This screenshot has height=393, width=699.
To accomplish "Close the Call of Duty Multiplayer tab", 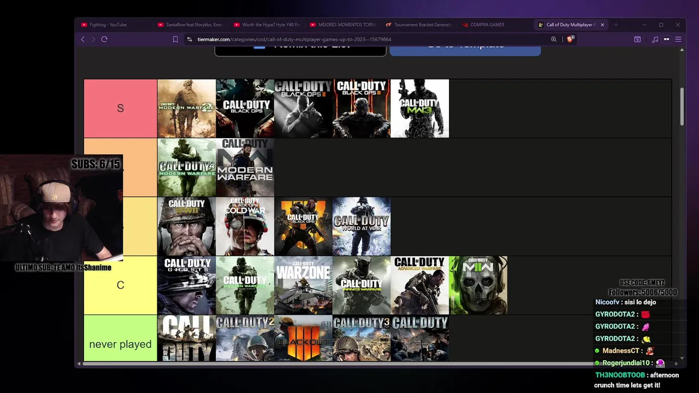I will pos(602,25).
